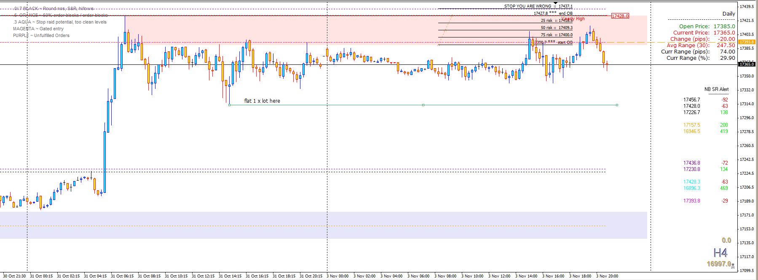Click the 'Avg Range (30): 247.50' line
The height and width of the screenshot is (280, 758).
tap(701, 45)
